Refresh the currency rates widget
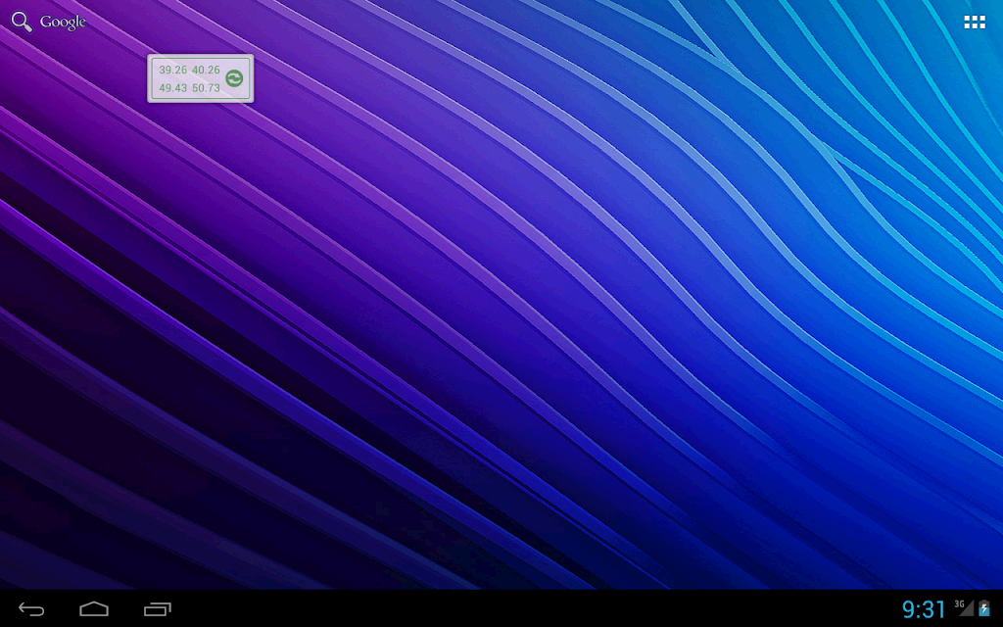 234,78
